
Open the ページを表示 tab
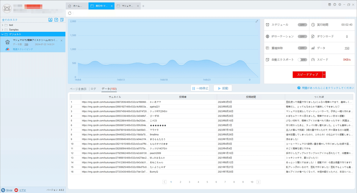(x=78, y=89)
